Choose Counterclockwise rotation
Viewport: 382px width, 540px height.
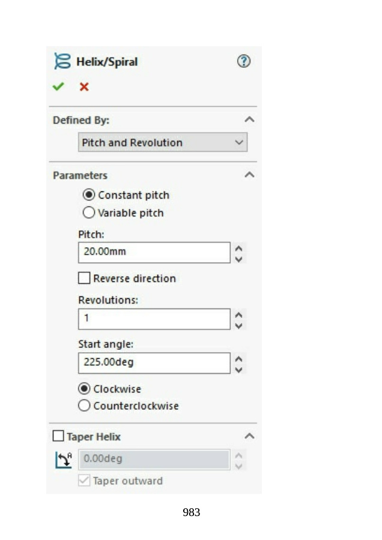click(85, 406)
